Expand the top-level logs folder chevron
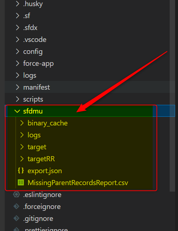 click(x=18, y=75)
